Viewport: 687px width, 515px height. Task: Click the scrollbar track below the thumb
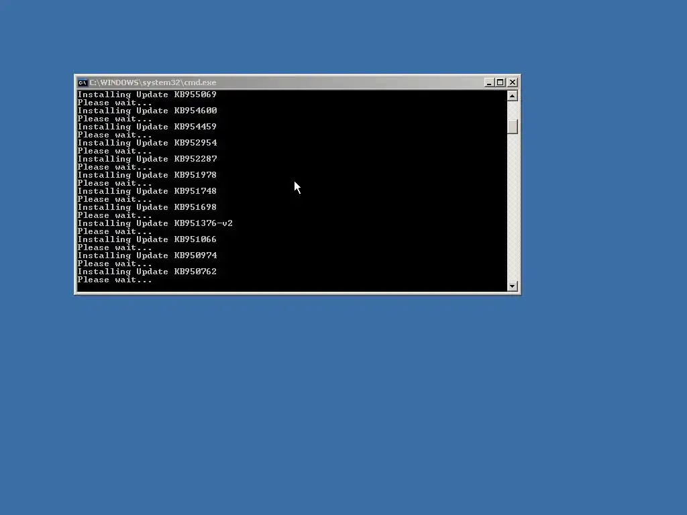tap(512, 208)
